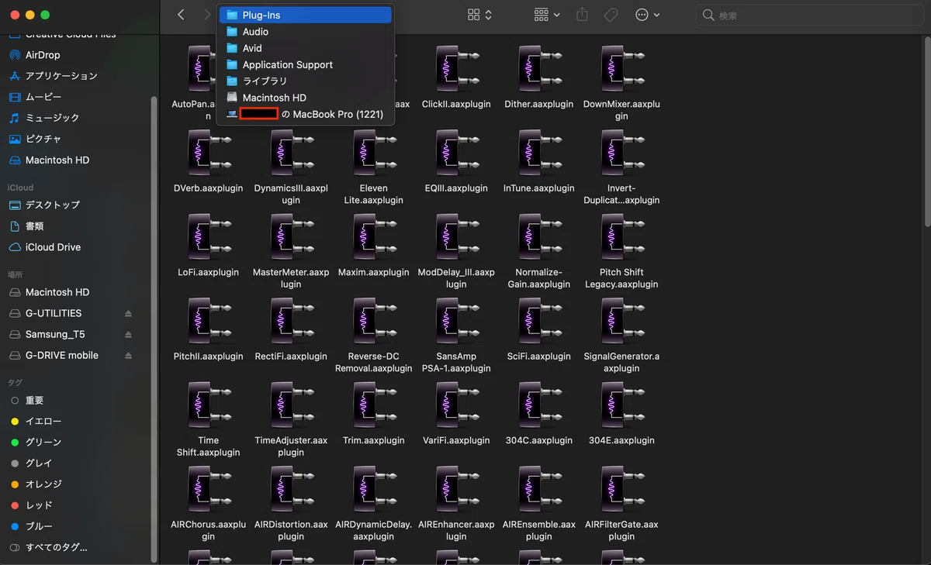Open the group-by options dropdown
This screenshot has width=931, height=565.
547,15
